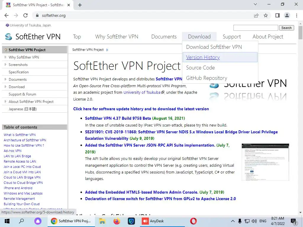Jump to What is SoftEther VPN
Image resolution: width=303 pixels, height=227 pixels.
(20, 135)
